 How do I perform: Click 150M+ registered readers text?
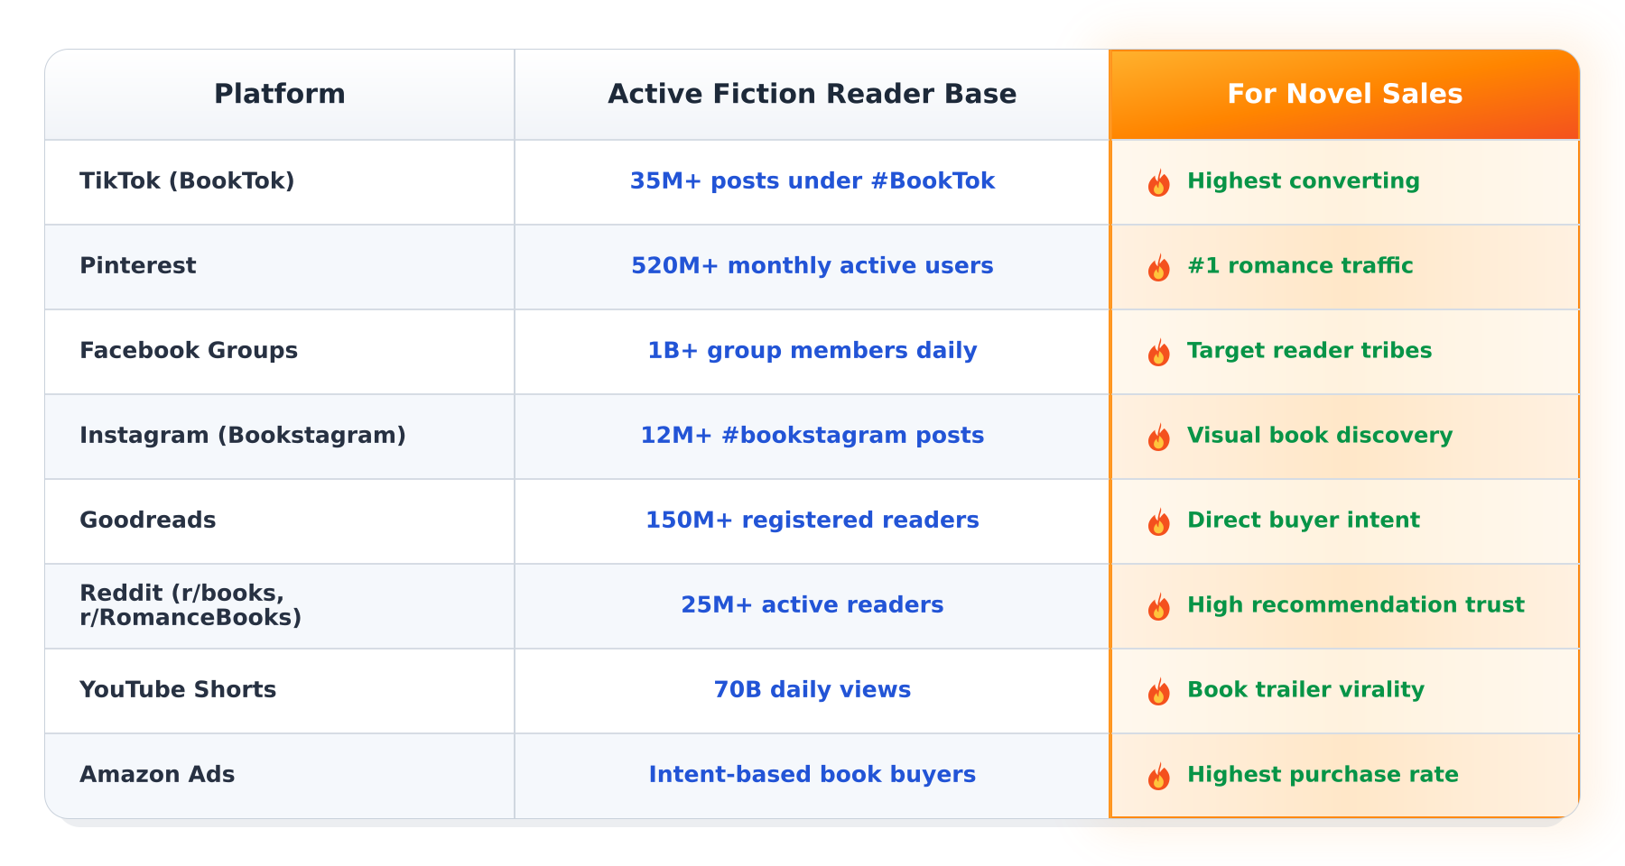pos(812,521)
